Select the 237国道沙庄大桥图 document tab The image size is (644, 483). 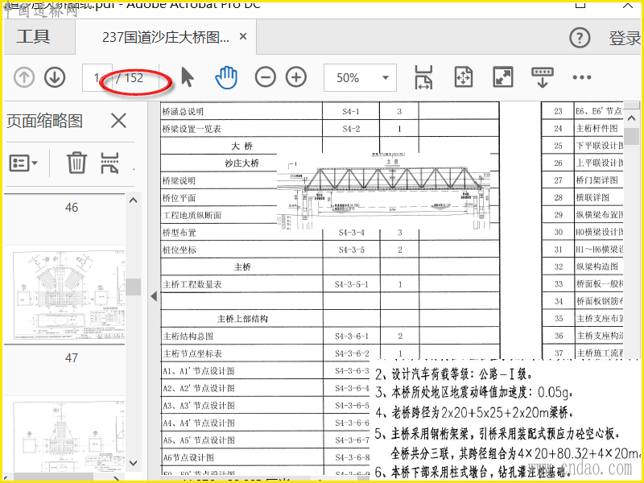pos(166,37)
